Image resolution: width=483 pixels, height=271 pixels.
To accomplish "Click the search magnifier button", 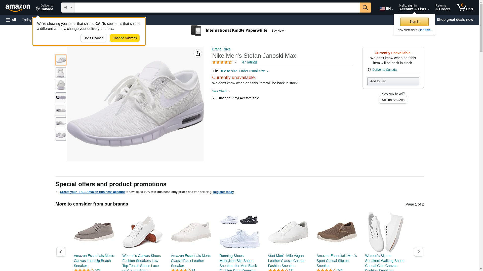I will (365, 8).
